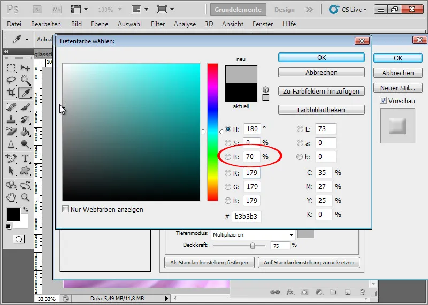Open the fx layer style menu
This screenshot has height=305, width=428.
coord(290,292)
